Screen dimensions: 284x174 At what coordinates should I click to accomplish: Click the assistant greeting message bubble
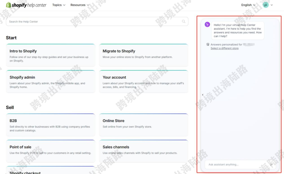pyautogui.click(x=238, y=31)
